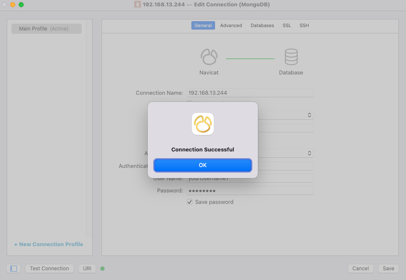Click the Test Connection button
The width and height of the screenshot is (406, 280).
coord(49,268)
